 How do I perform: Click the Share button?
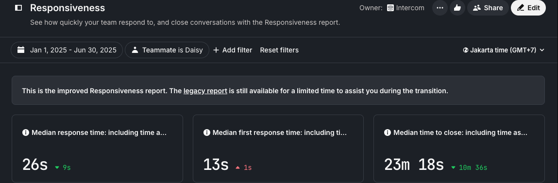click(x=488, y=8)
